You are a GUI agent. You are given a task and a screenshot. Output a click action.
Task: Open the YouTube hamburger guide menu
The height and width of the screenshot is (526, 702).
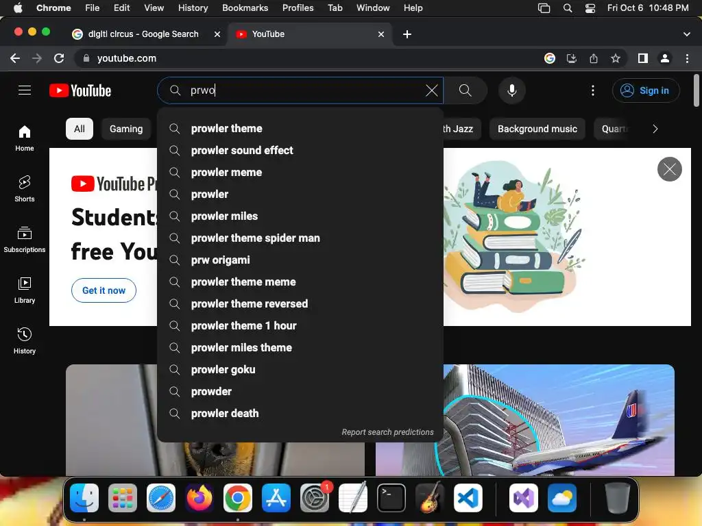25,90
